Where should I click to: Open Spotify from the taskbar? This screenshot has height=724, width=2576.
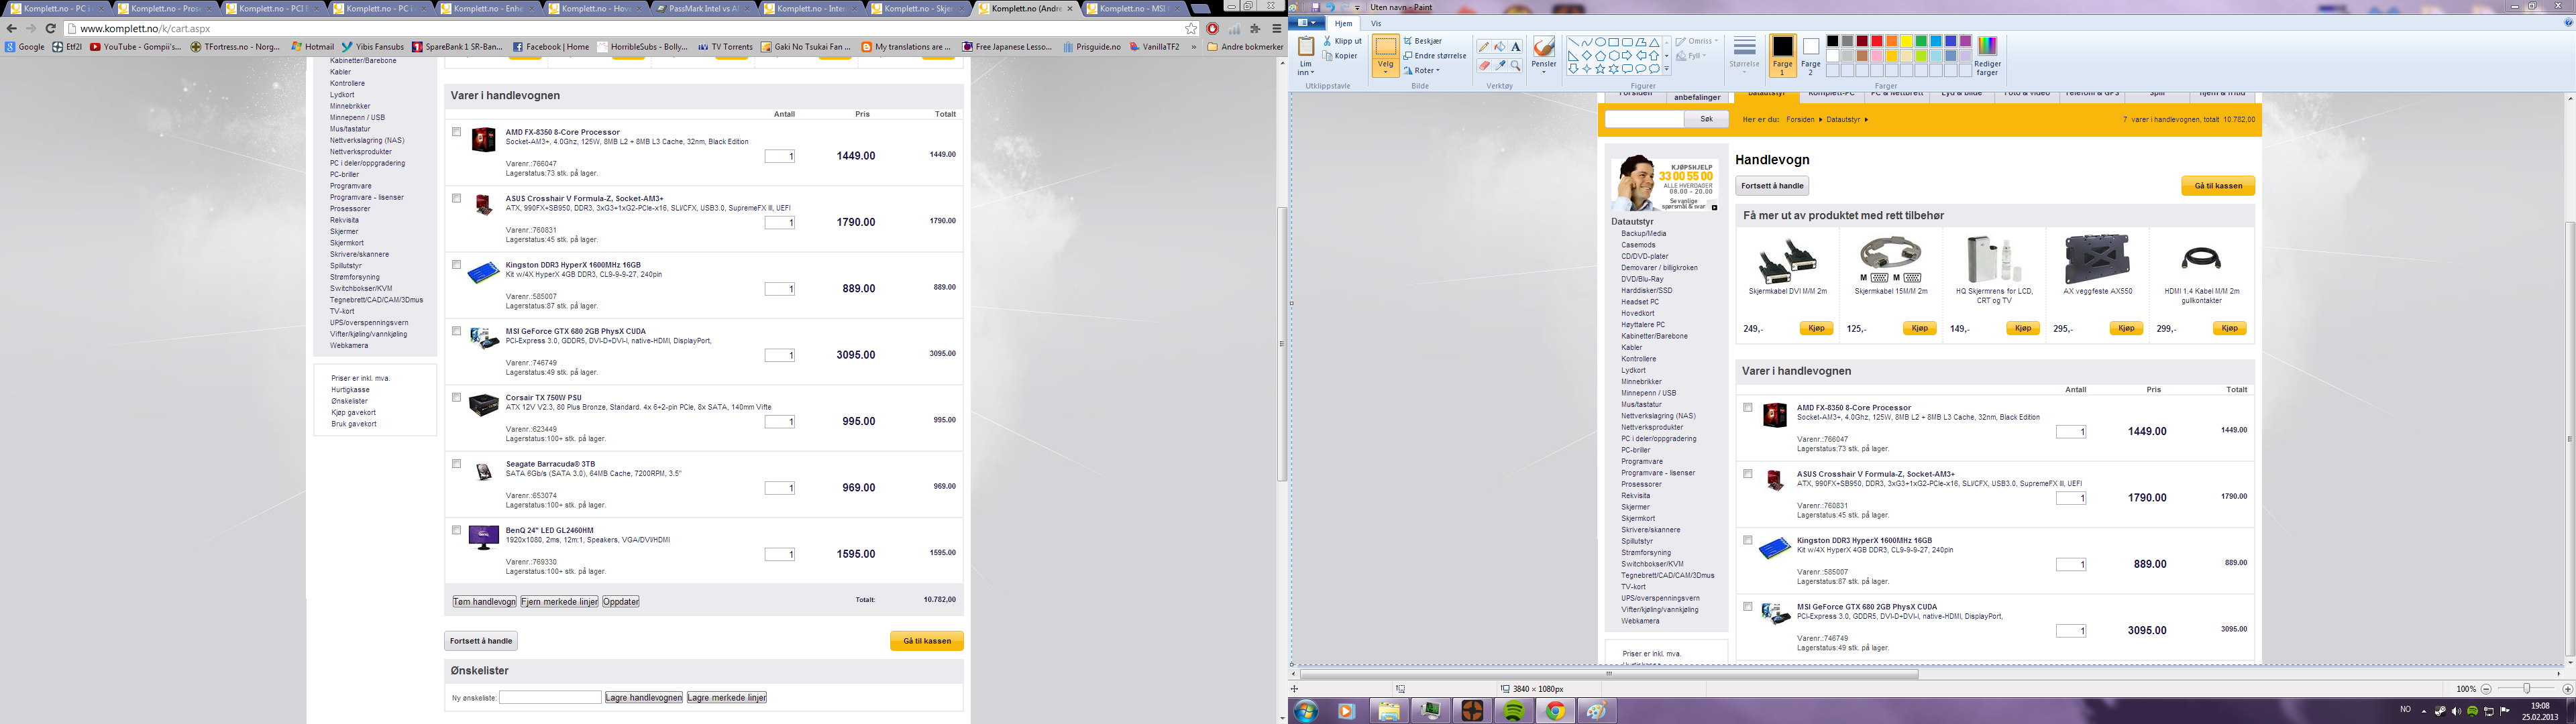tap(1514, 711)
